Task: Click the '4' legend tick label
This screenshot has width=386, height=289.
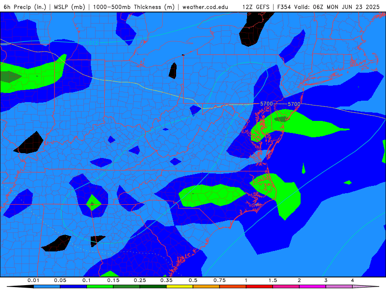Action: click(x=353, y=280)
